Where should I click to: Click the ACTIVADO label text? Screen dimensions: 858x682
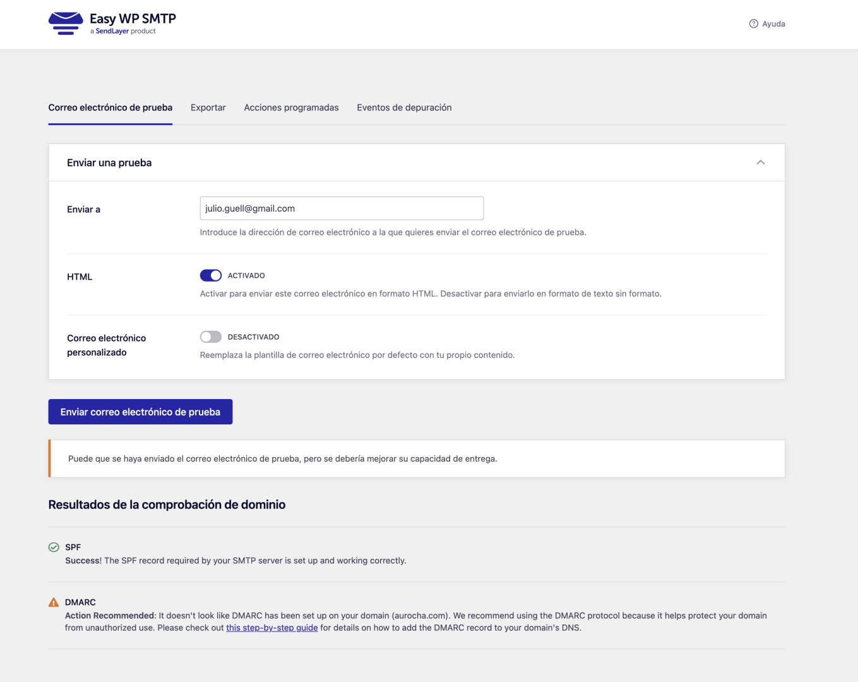tap(246, 276)
